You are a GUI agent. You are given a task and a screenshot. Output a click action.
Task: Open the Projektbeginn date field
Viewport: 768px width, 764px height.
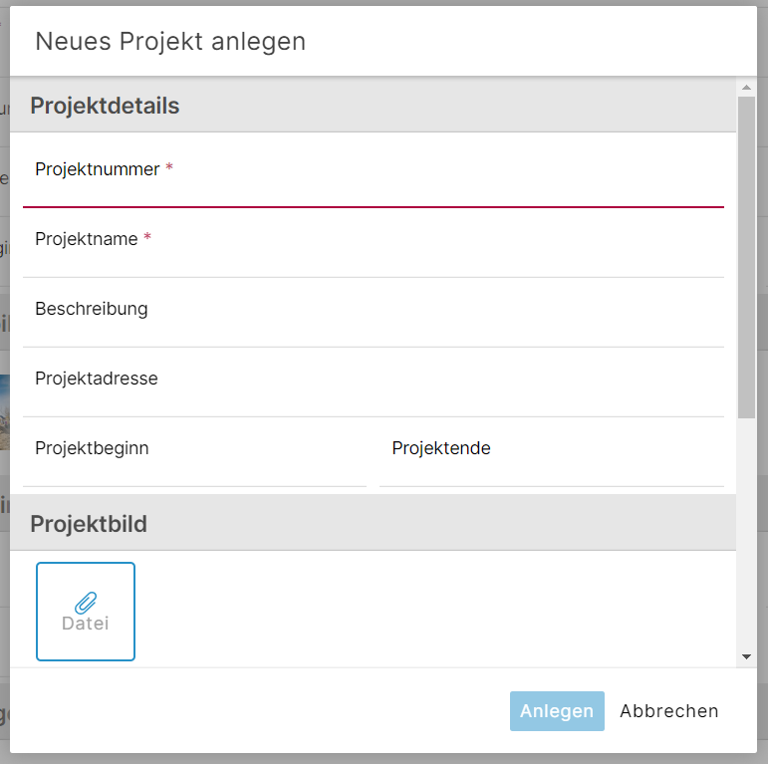click(194, 452)
